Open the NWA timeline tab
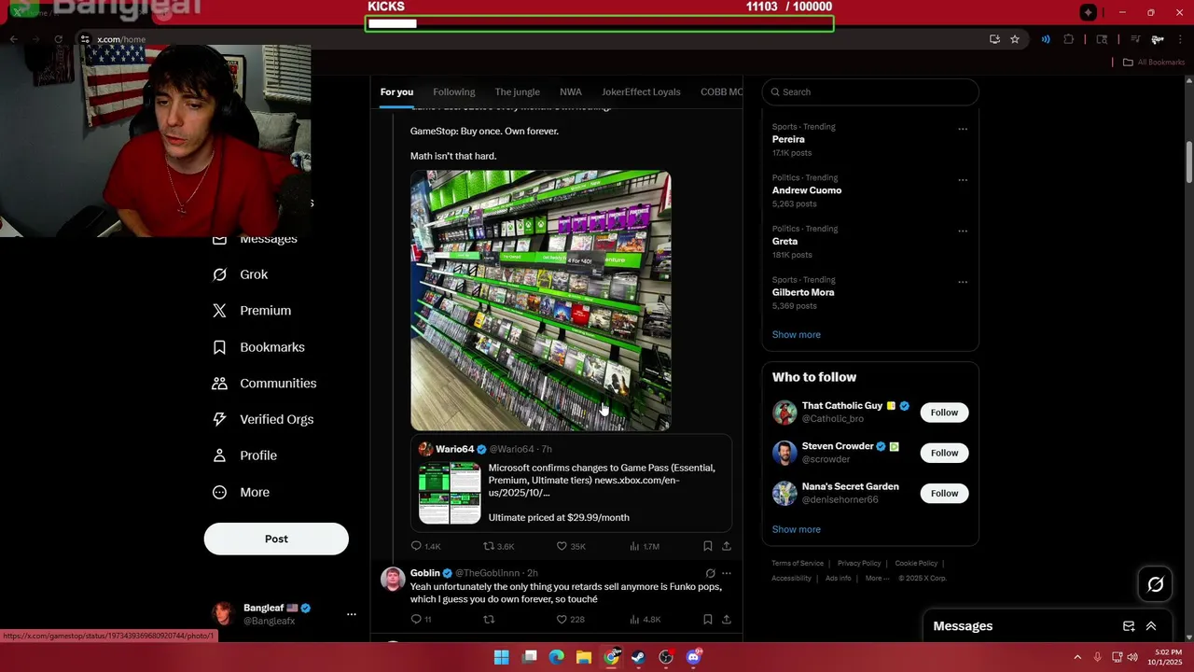This screenshot has width=1194, height=672. (x=571, y=91)
